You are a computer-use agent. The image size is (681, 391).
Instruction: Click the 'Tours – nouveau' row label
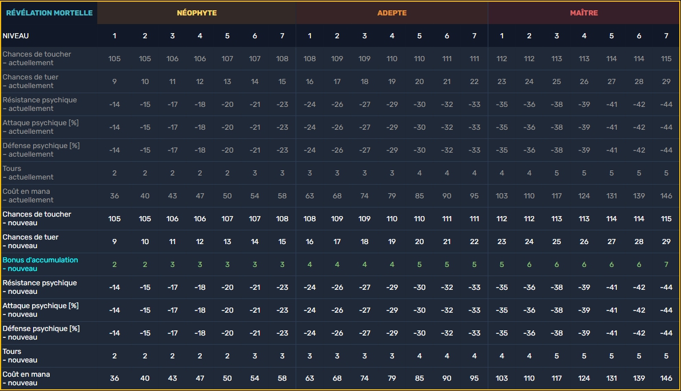click(x=20, y=356)
